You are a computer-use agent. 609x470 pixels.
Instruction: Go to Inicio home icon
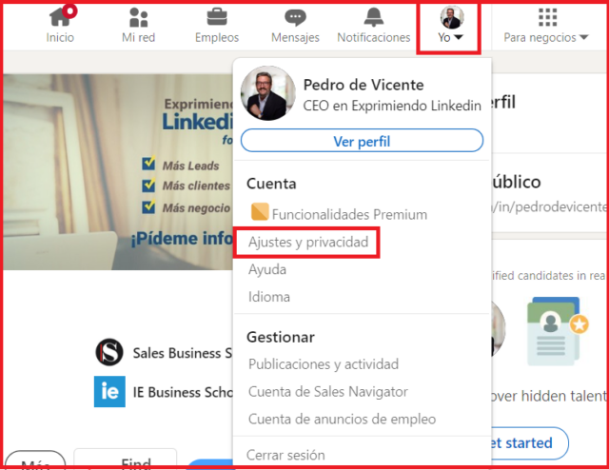coord(60,17)
